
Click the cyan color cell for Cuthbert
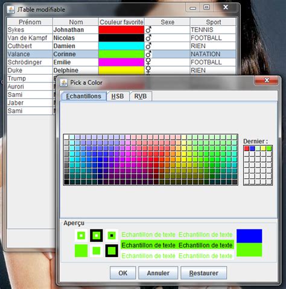121,46
